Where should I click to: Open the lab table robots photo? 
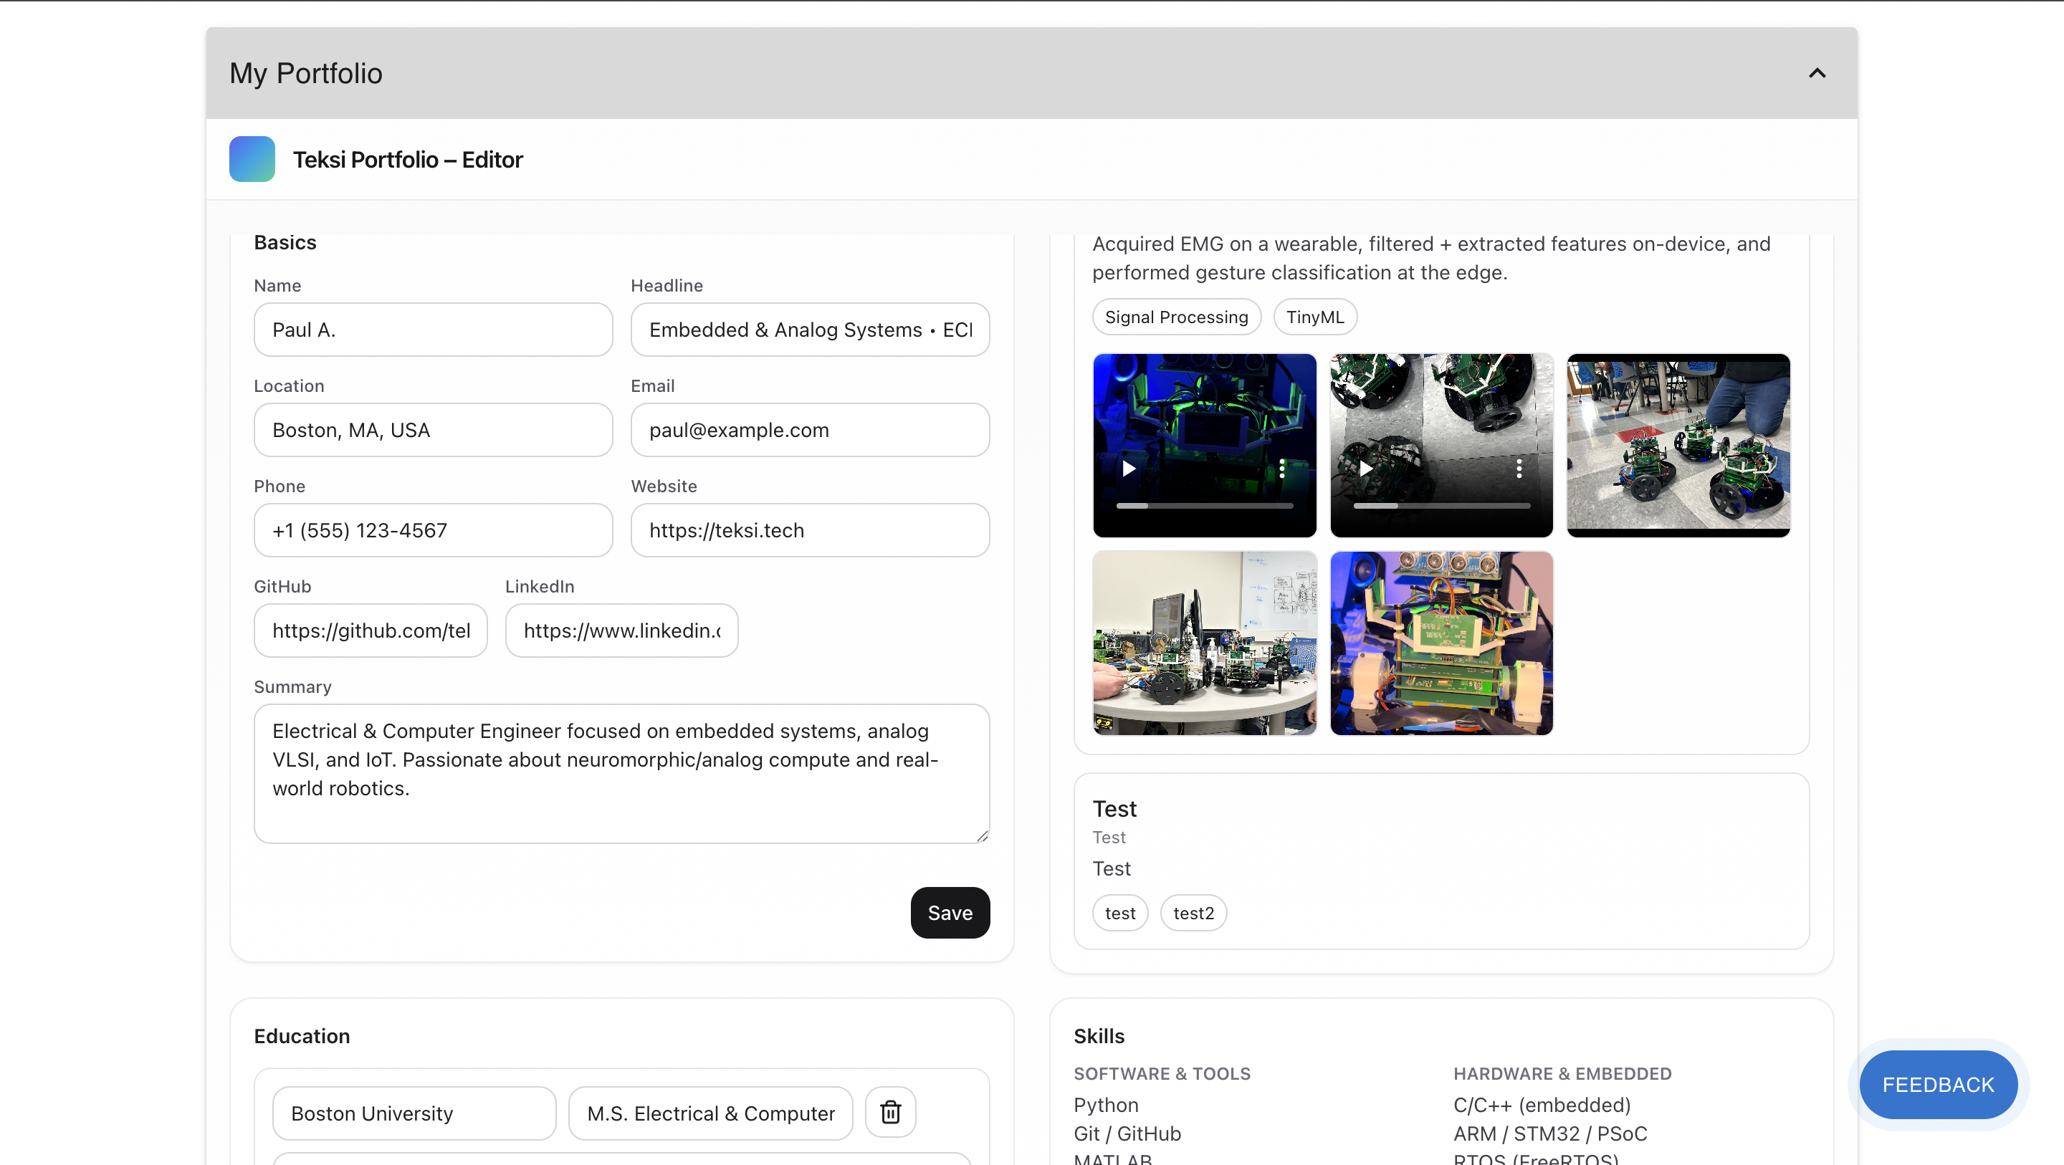tap(1204, 643)
